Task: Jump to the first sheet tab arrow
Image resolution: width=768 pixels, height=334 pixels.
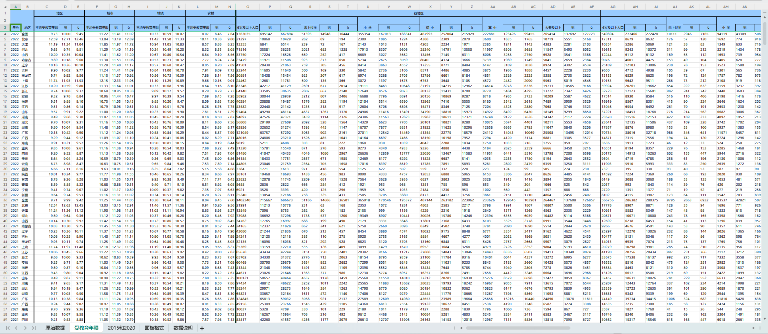Action: [7, 328]
